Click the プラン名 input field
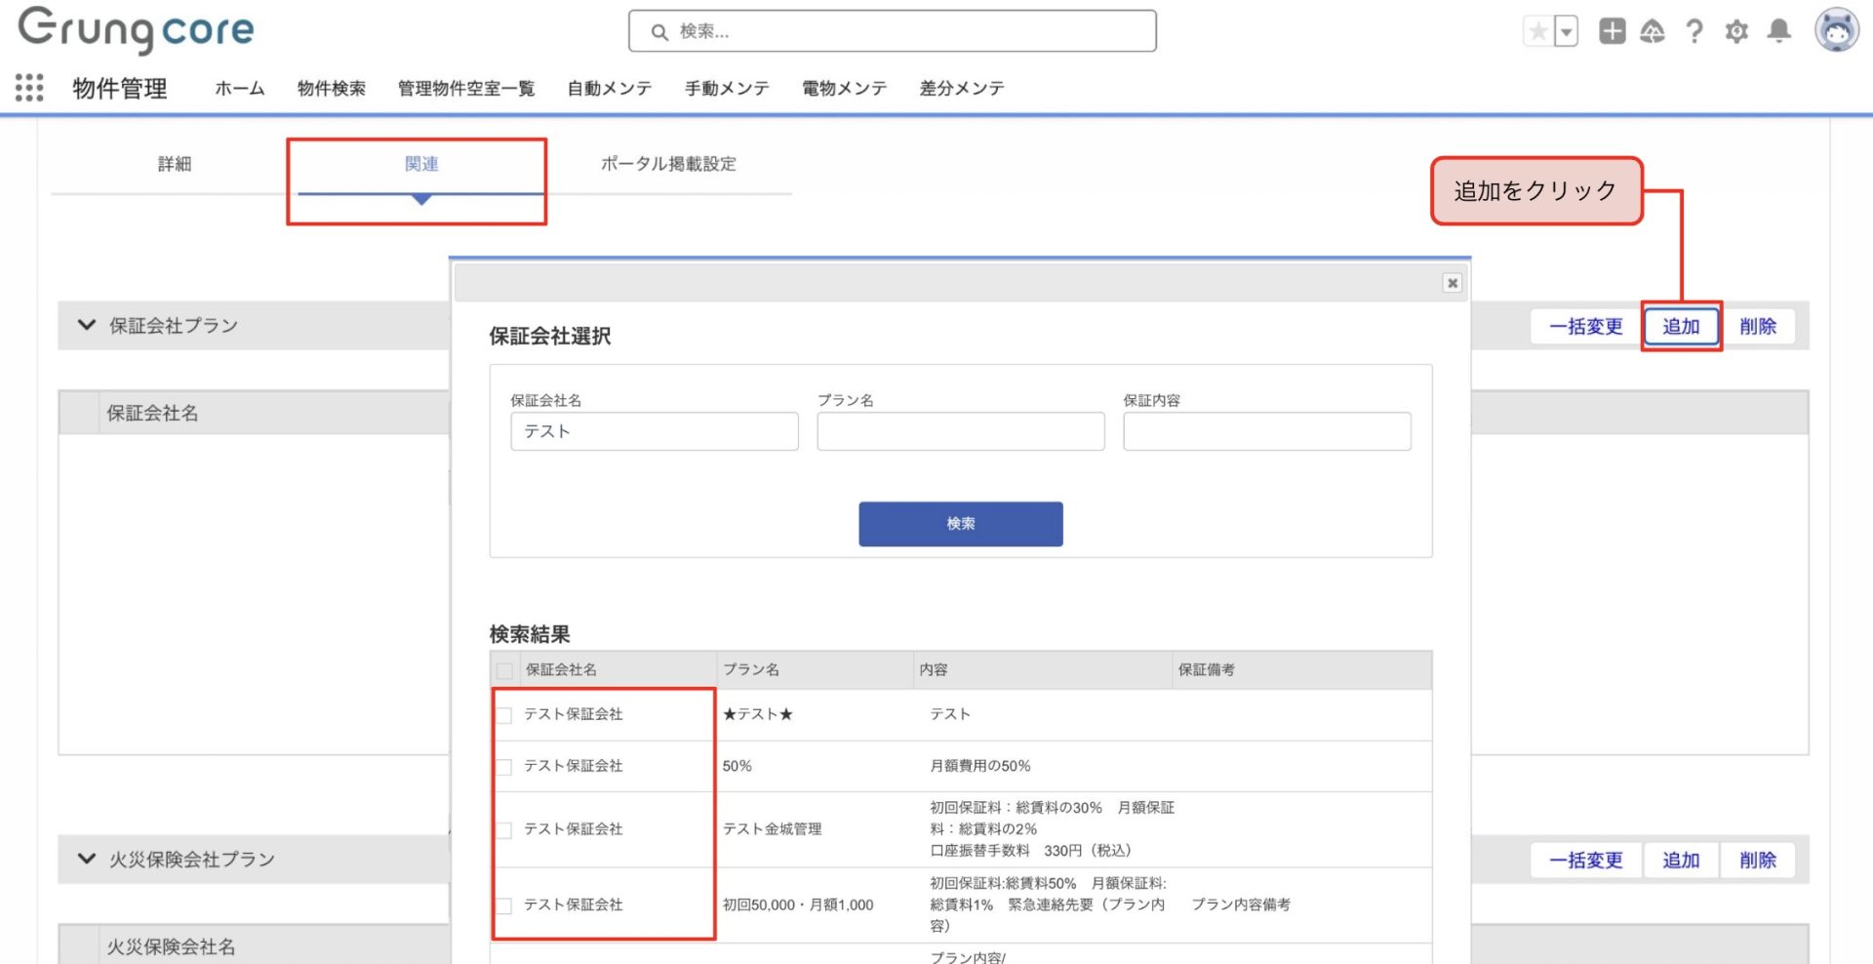The image size is (1873, 964). tap(960, 431)
